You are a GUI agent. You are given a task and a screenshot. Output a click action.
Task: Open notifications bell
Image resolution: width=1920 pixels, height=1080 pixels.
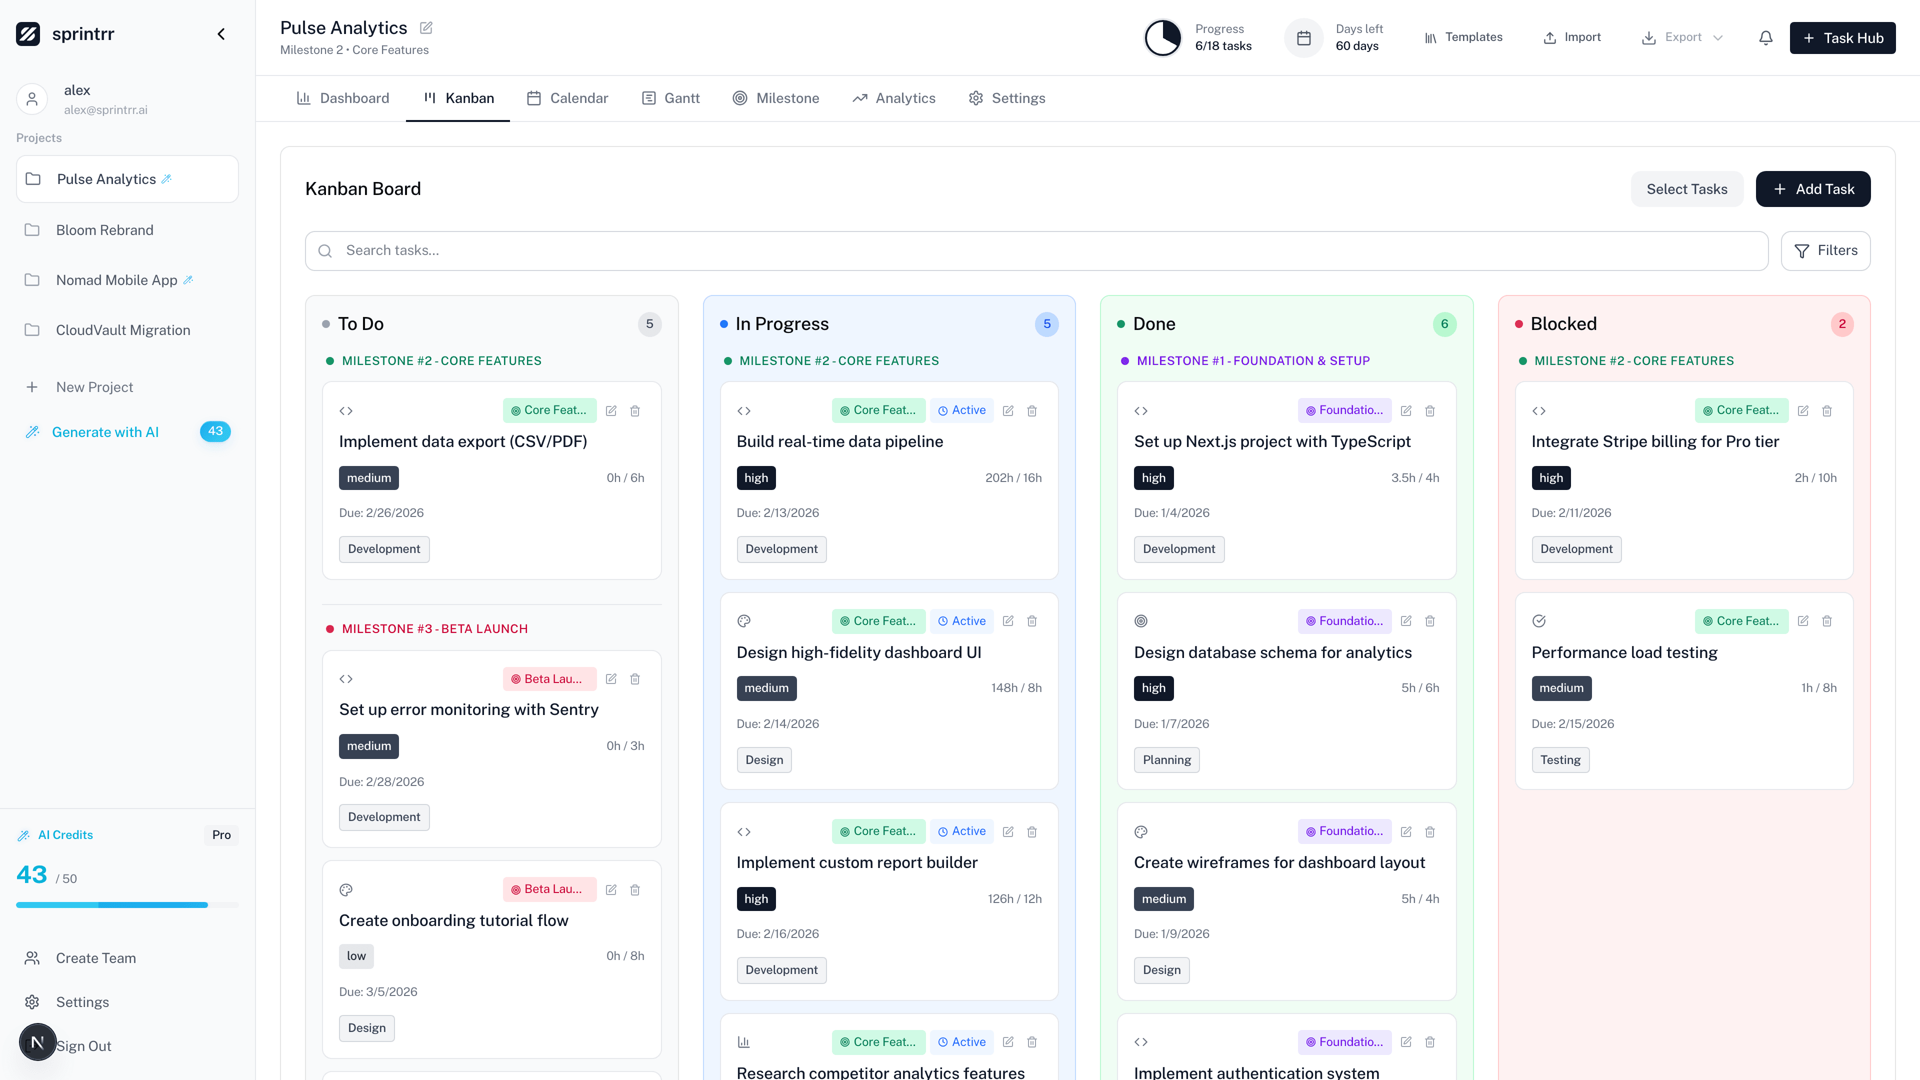coord(1765,37)
